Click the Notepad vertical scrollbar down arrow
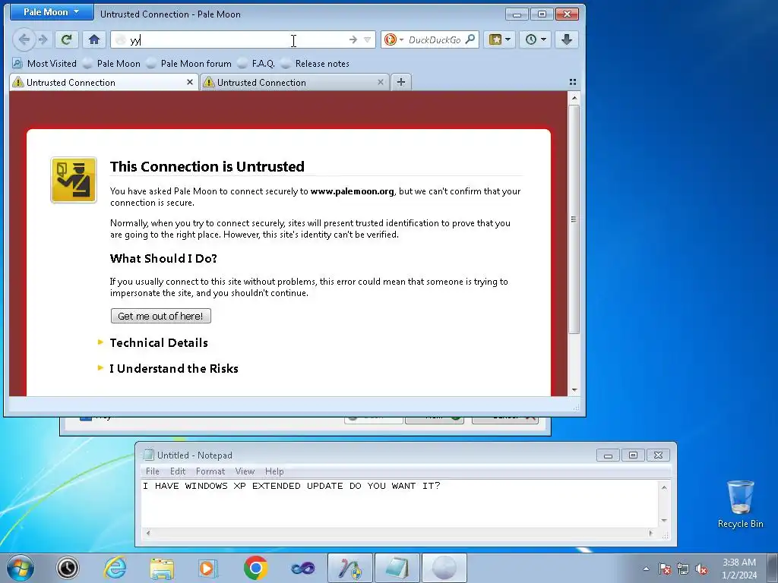 (664, 521)
